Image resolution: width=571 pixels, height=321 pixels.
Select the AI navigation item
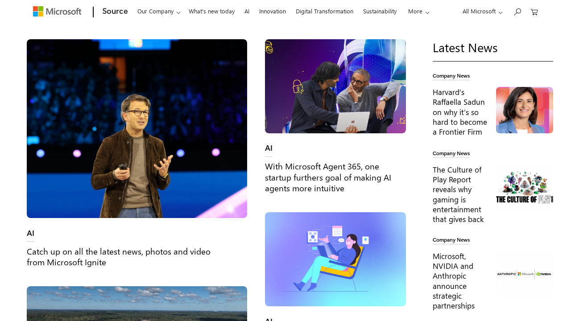[246, 11]
